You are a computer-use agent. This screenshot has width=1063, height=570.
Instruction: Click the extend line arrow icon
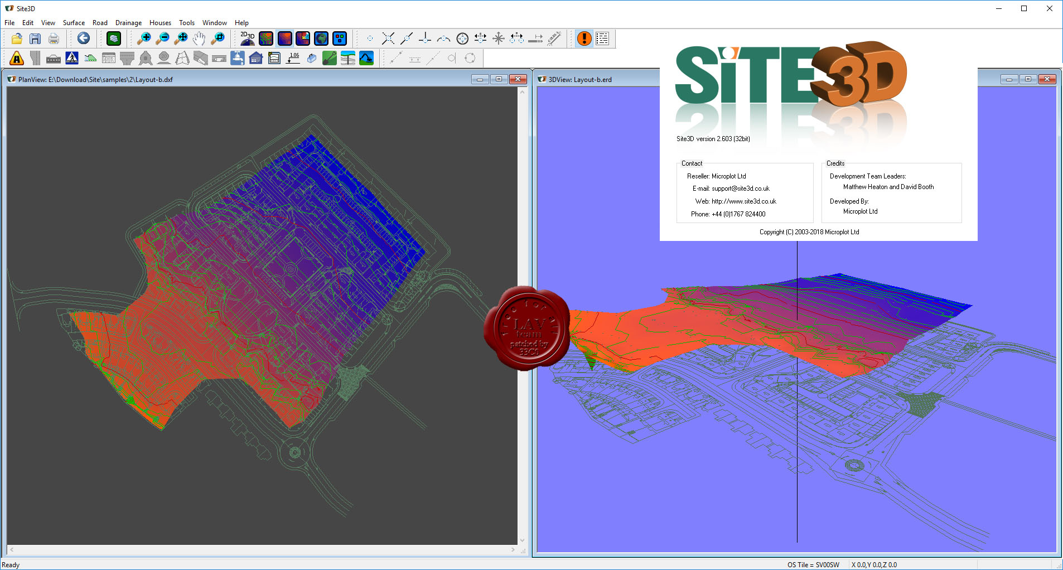pos(535,38)
